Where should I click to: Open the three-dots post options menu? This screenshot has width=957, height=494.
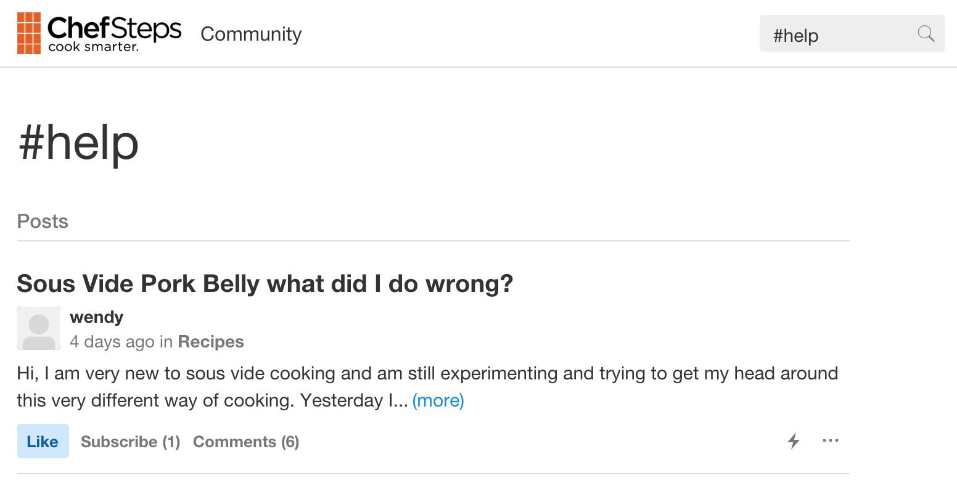point(831,441)
